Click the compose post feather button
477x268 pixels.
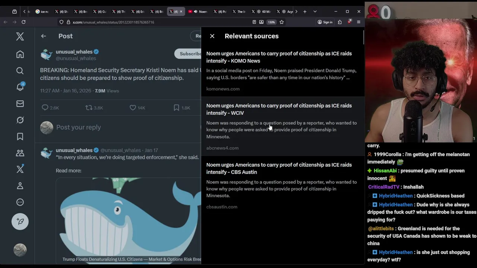(x=20, y=221)
